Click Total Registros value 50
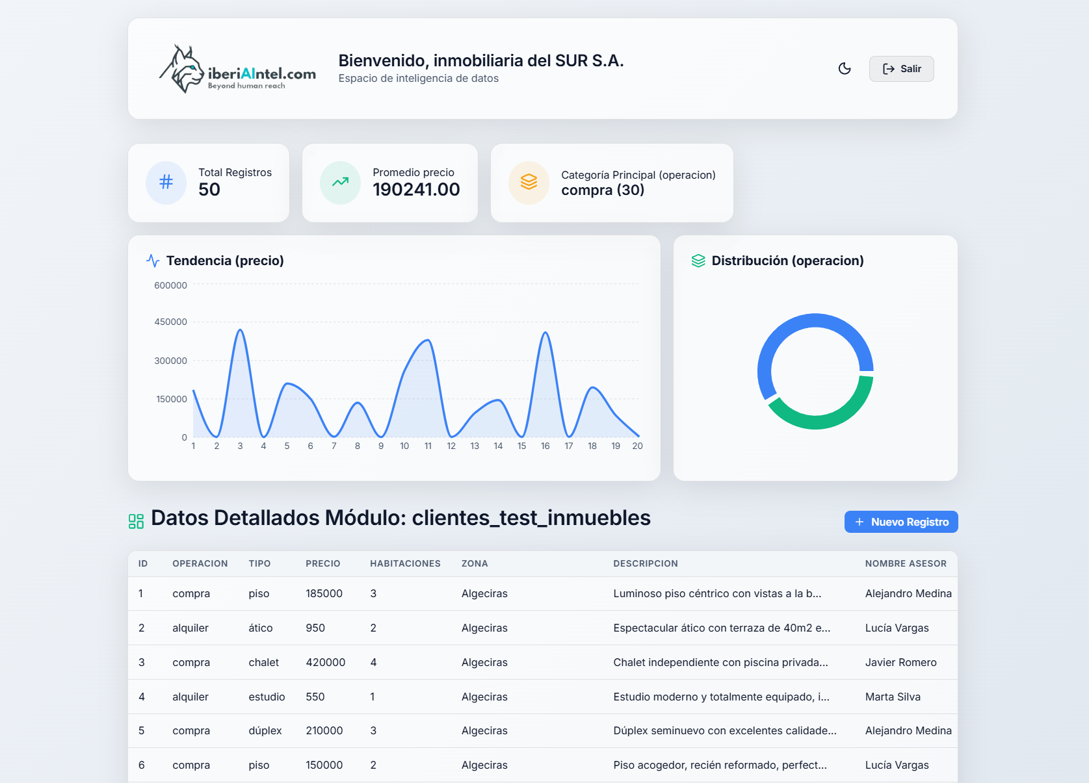The height and width of the screenshot is (783, 1089). (209, 190)
